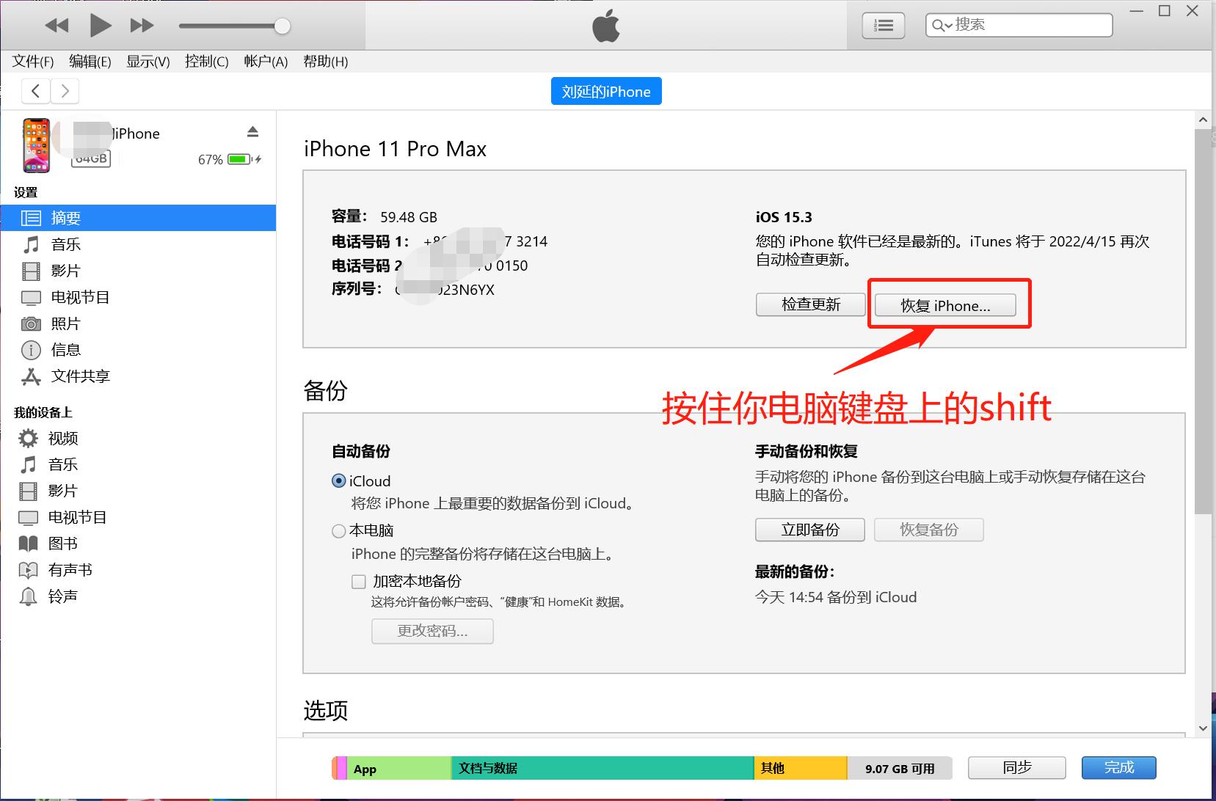Open the 帮助(H) menu
The image size is (1216, 801).
click(x=325, y=62)
